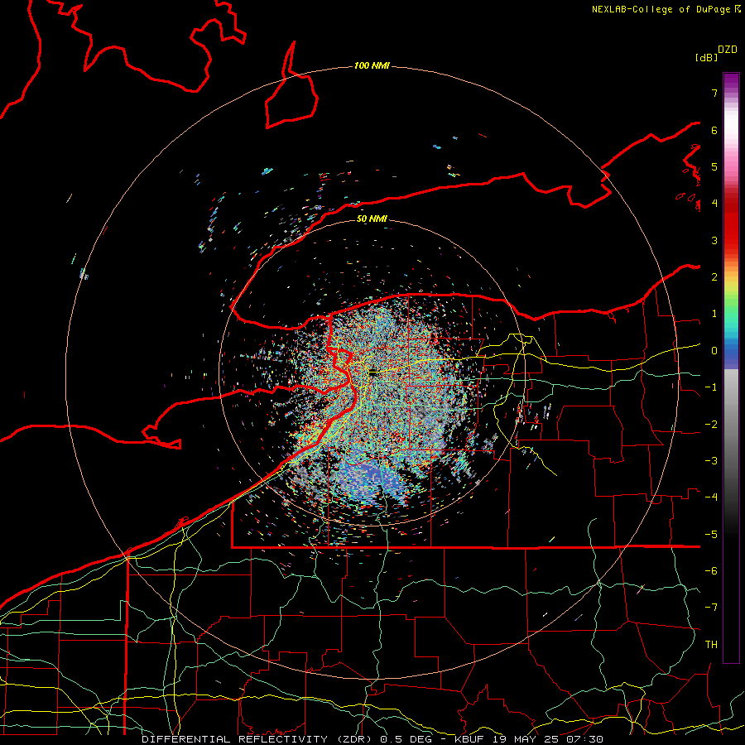Pick the white band of the color scale
Image resolution: width=745 pixels, height=745 pixels.
pyautogui.click(x=731, y=124)
